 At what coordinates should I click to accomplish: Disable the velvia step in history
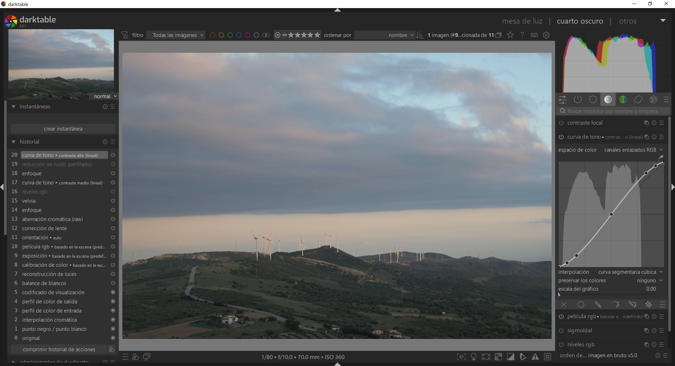point(112,201)
